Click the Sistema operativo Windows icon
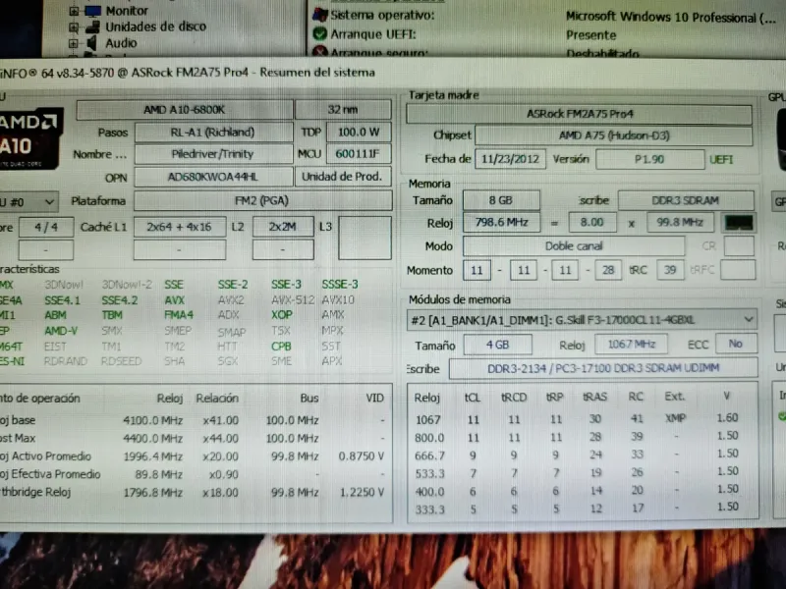The height and width of the screenshot is (589, 786). (x=320, y=15)
